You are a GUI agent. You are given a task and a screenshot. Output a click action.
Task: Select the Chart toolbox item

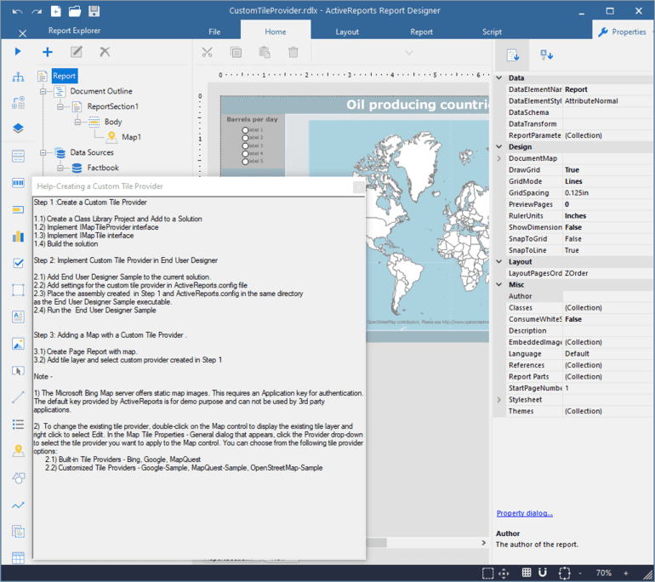(18, 236)
